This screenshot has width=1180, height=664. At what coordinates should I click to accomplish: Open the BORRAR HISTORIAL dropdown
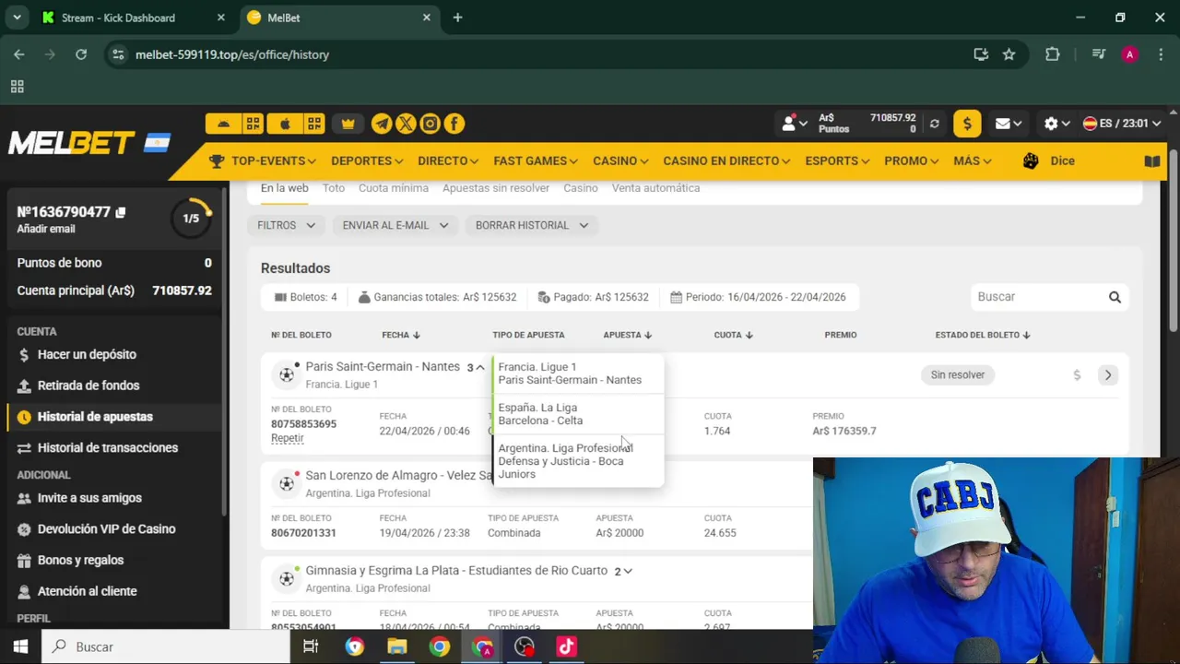532,225
